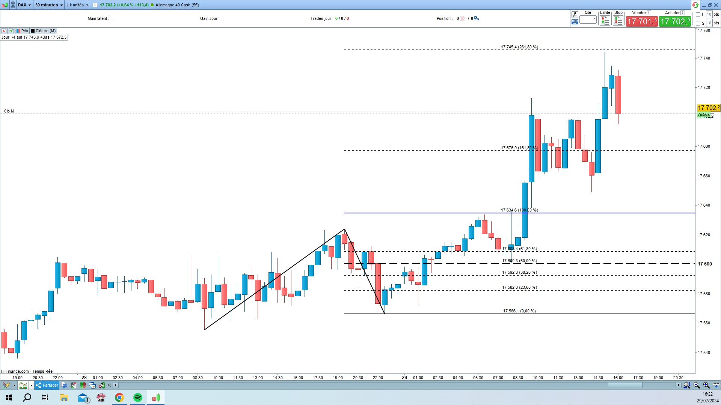Click the zoom out magnifier icon
Viewport: 721px width, 405px height.
pos(697,385)
